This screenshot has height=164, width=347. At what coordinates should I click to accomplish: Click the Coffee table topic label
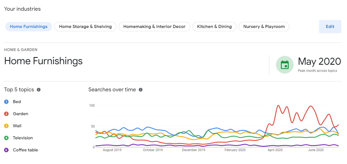(25, 150)
